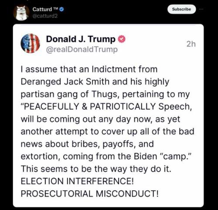This screenshot has height=210, width=218.
Task: Subscribe to Catturd's account
Action: [x=181, y=9]
